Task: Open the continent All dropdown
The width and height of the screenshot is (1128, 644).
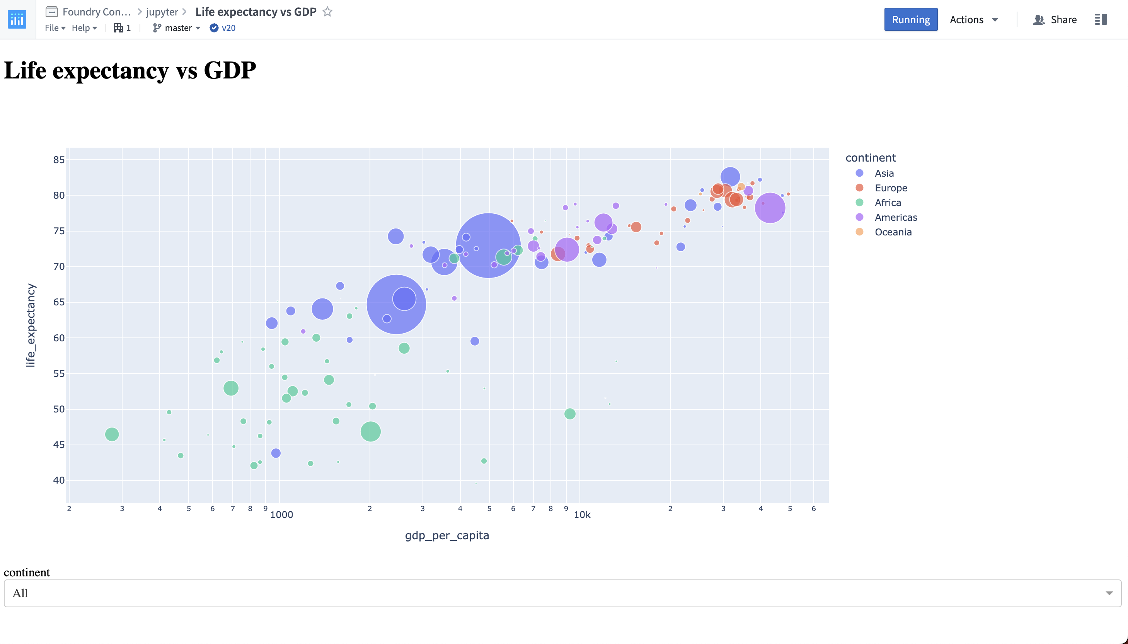Action: click(x=562, y=593)
